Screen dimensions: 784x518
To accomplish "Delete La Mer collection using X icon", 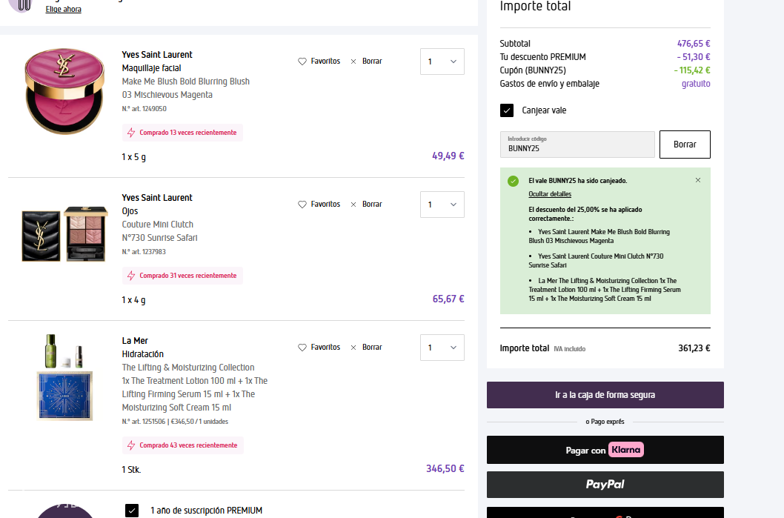I will [353, 348].
